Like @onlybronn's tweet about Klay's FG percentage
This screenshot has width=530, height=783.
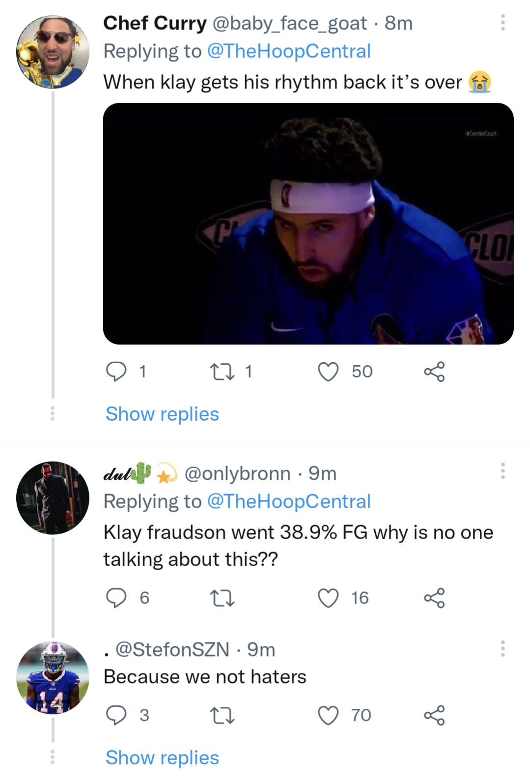pyautogui.click(x=328, y=598)
